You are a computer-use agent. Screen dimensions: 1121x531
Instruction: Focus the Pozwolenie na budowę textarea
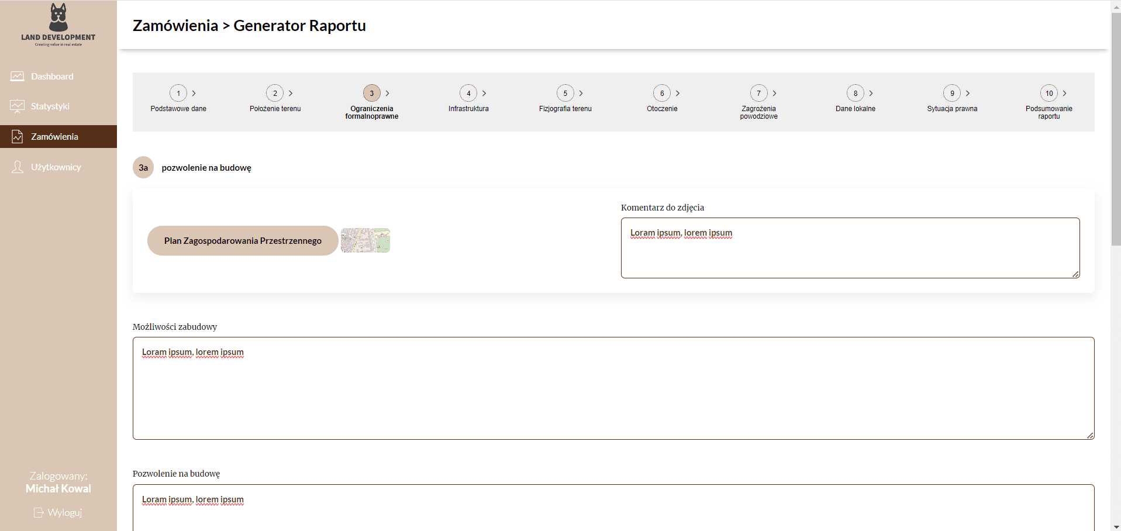click(x=613, y=508)
